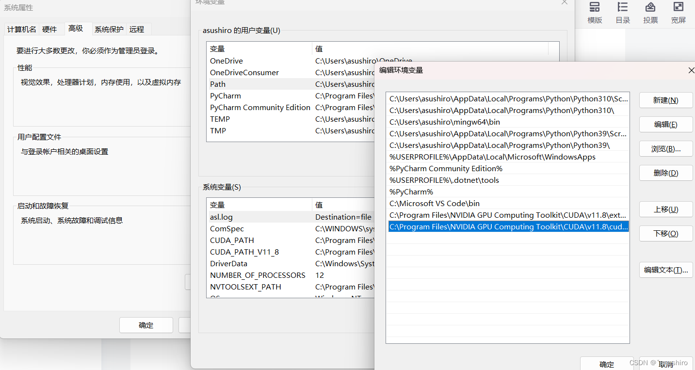Select the NVTOOLSEXT_PATH system variable
695x370 pixels.
click(292, 287)
